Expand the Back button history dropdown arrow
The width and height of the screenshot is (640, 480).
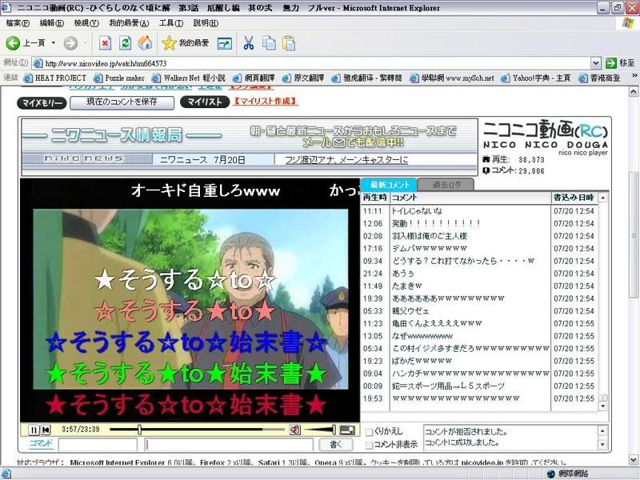point(54,43)
